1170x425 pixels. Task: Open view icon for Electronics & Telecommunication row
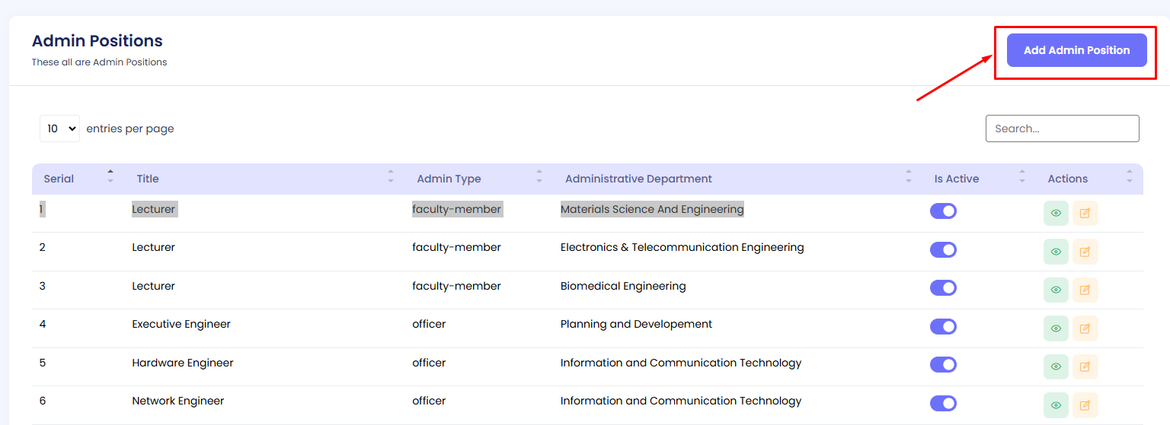coord(1056,252)
